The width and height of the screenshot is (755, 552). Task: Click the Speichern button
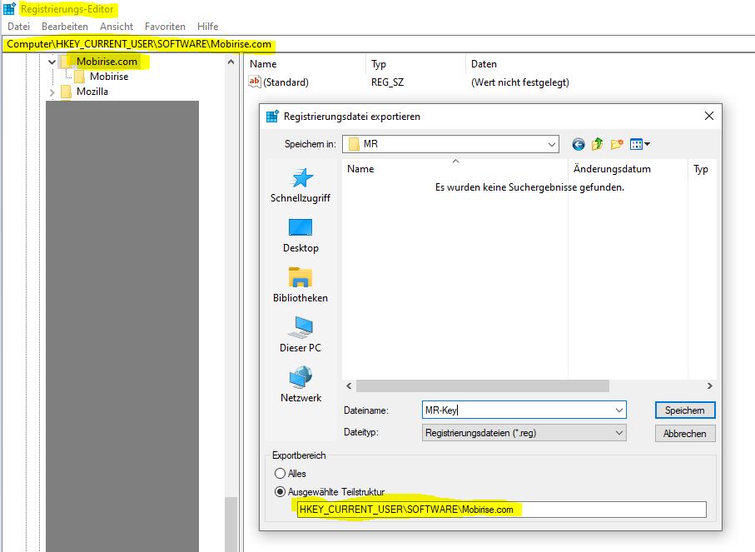pyautogui.click(x=684, y=410)
